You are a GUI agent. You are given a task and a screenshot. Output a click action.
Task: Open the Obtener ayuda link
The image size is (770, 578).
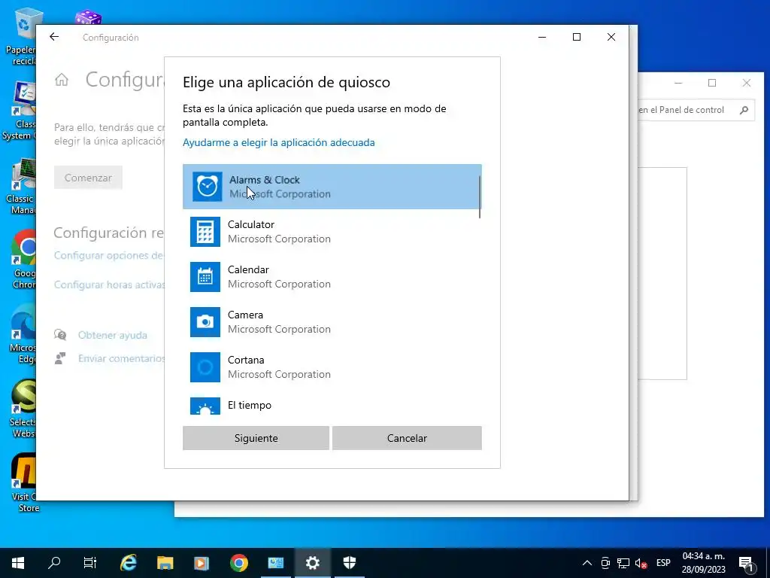(113, 335)
